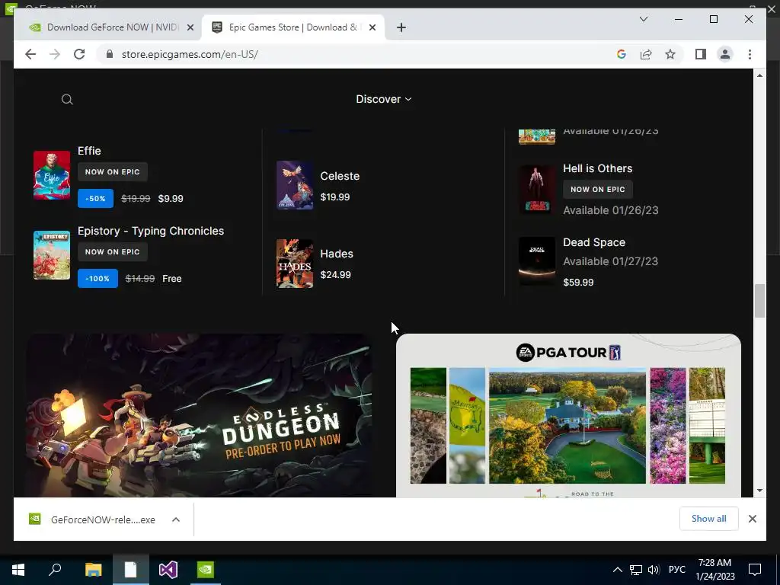The height and width of the screenshot is (585, 780).
Task: Open the Hell is Others cover thumbnail
Action: pyautogui.click(x=537, y=189)
